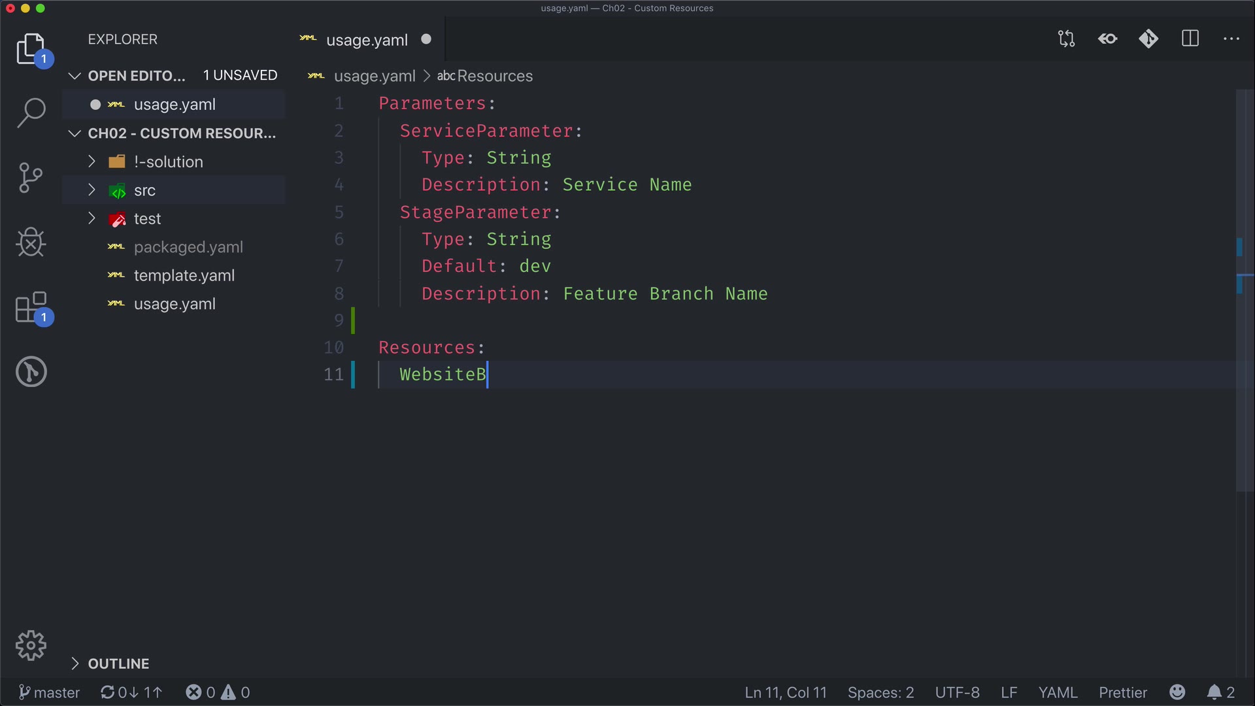Collapse the OPEN EDITORS section
This screenshot has width=1255, height=706.
pyautogui.click(x=75, y=76)
